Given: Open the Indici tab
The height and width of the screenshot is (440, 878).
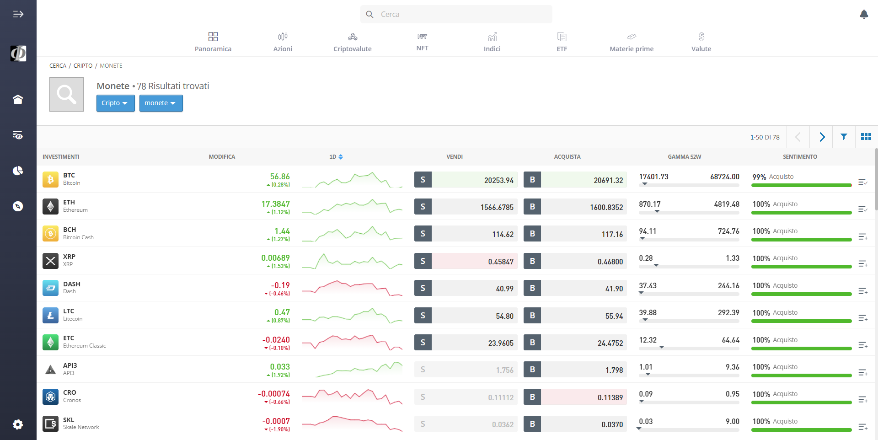Looking at the screenshot, I should (x=492, y=42).
